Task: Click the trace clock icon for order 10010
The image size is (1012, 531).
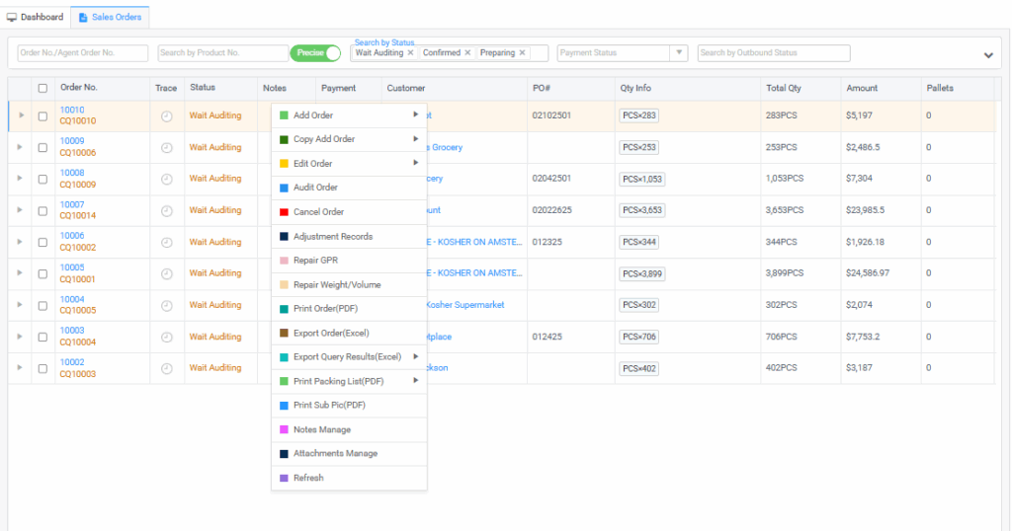Action: click(166, 116)
